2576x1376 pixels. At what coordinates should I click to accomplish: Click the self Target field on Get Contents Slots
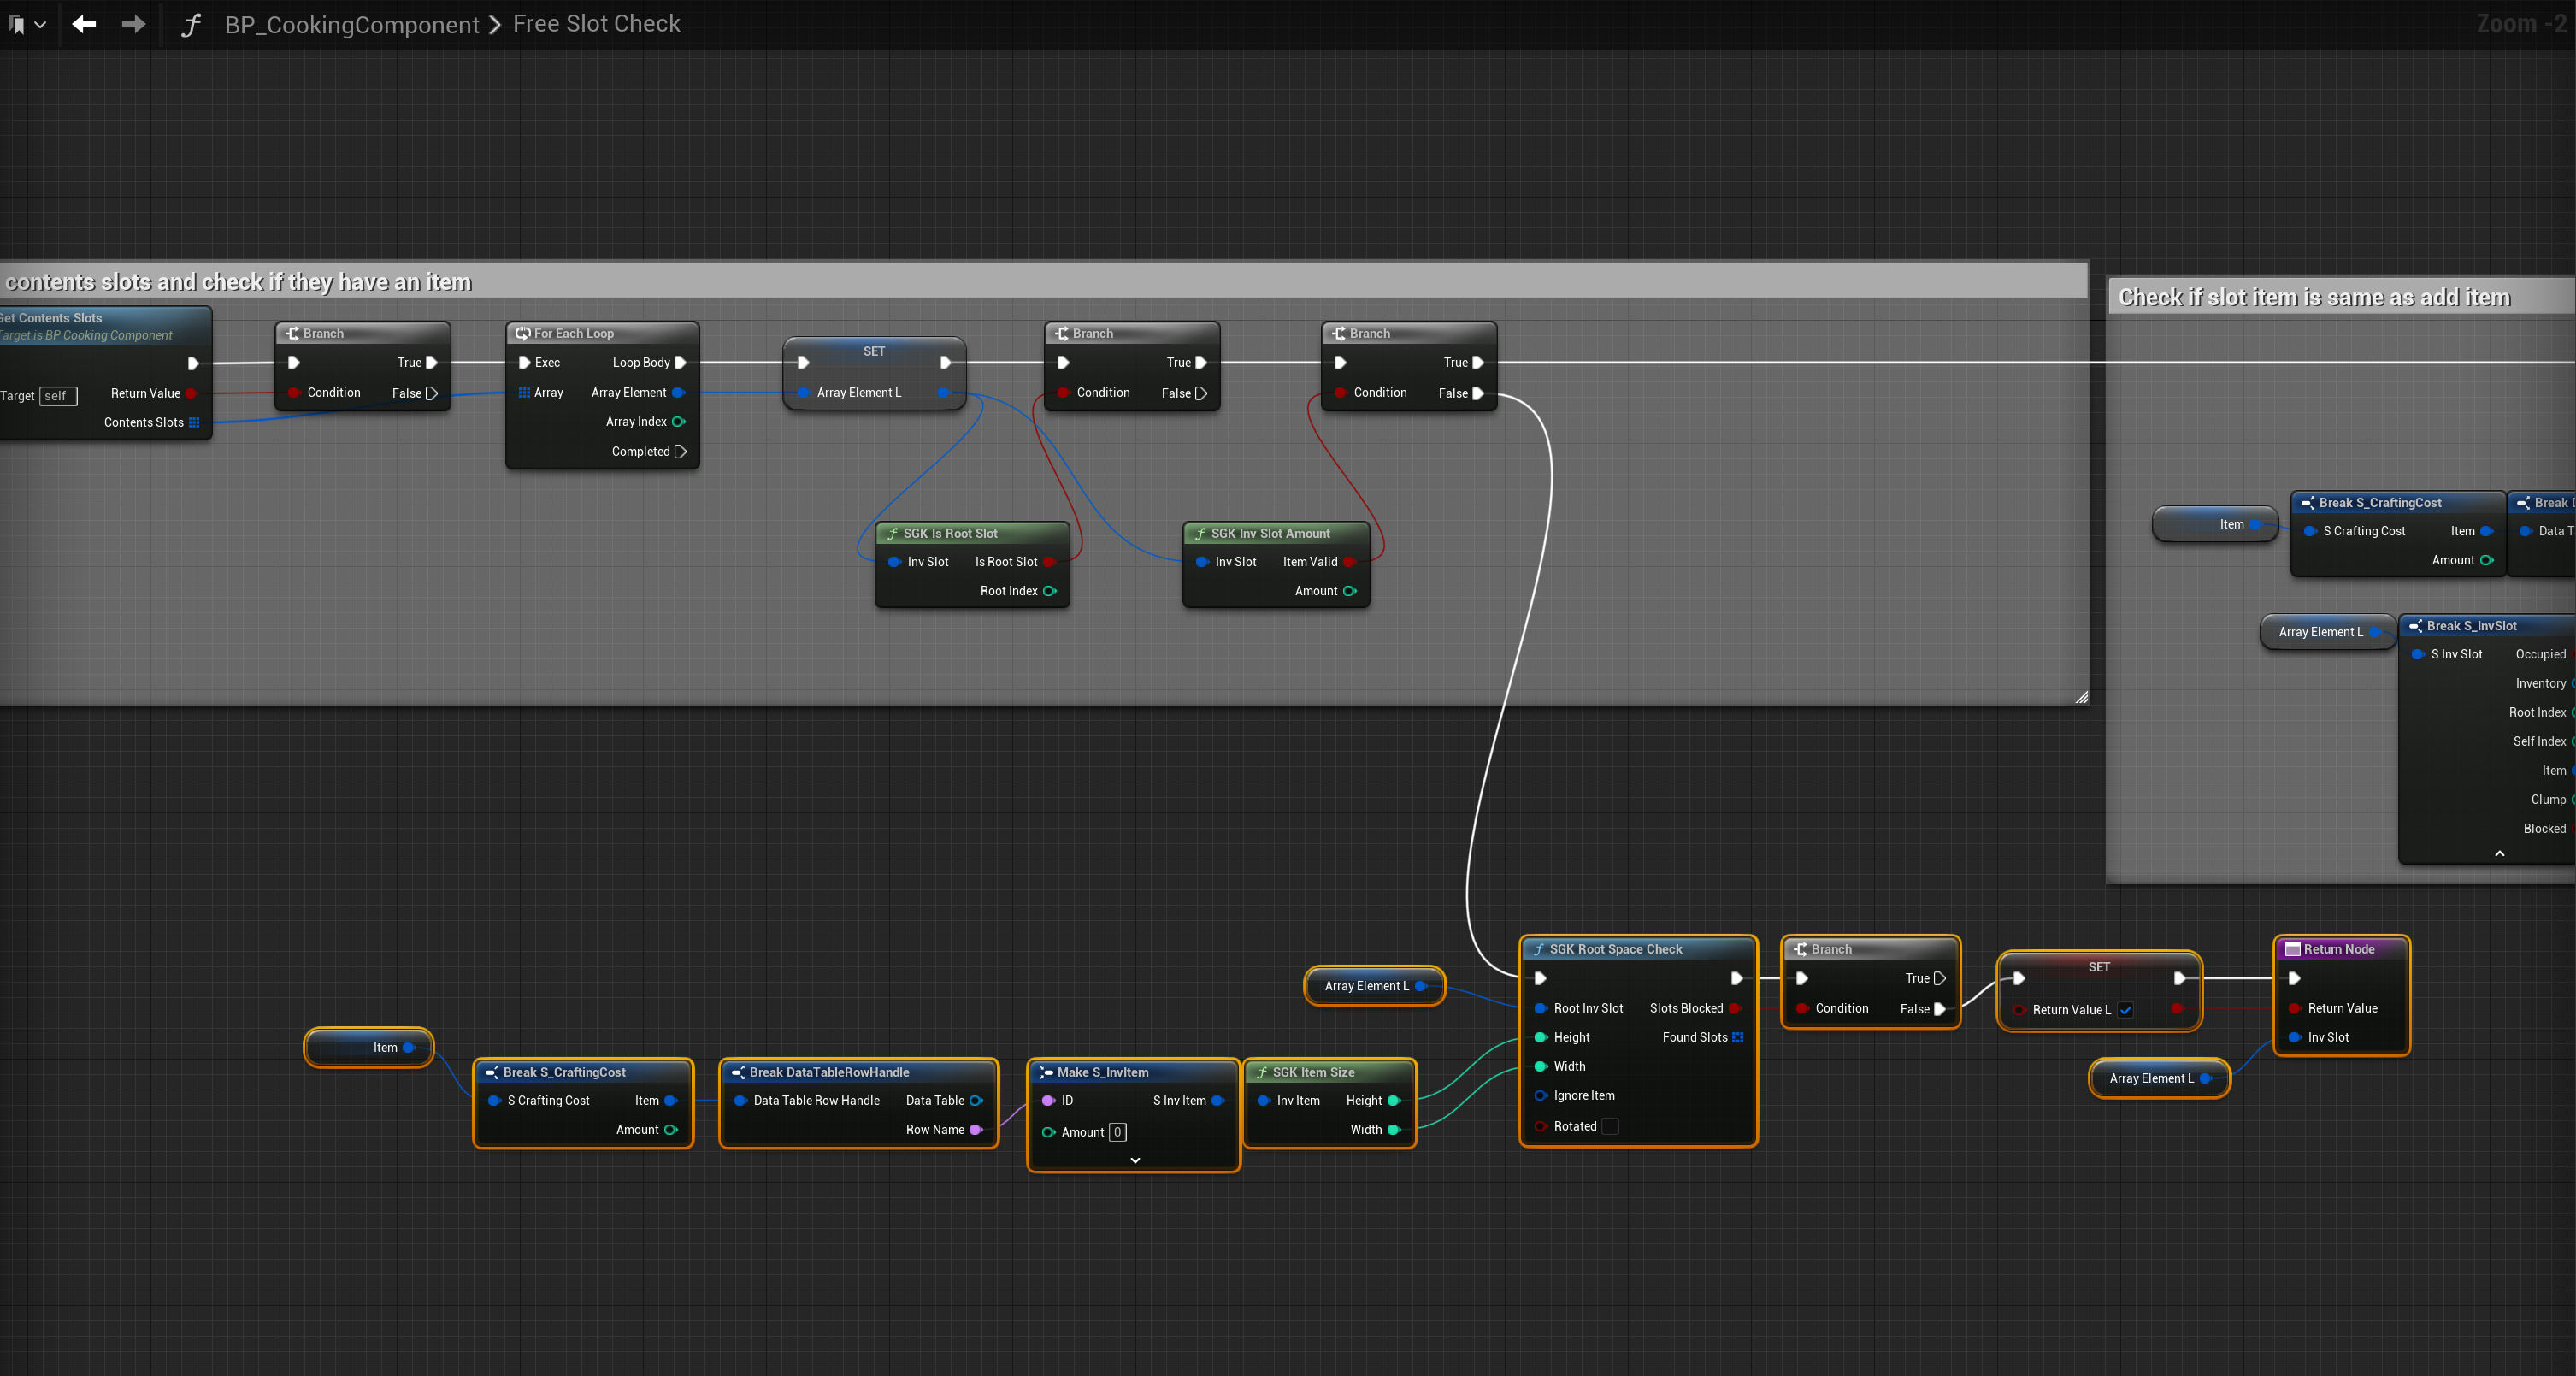click(58, 396)
